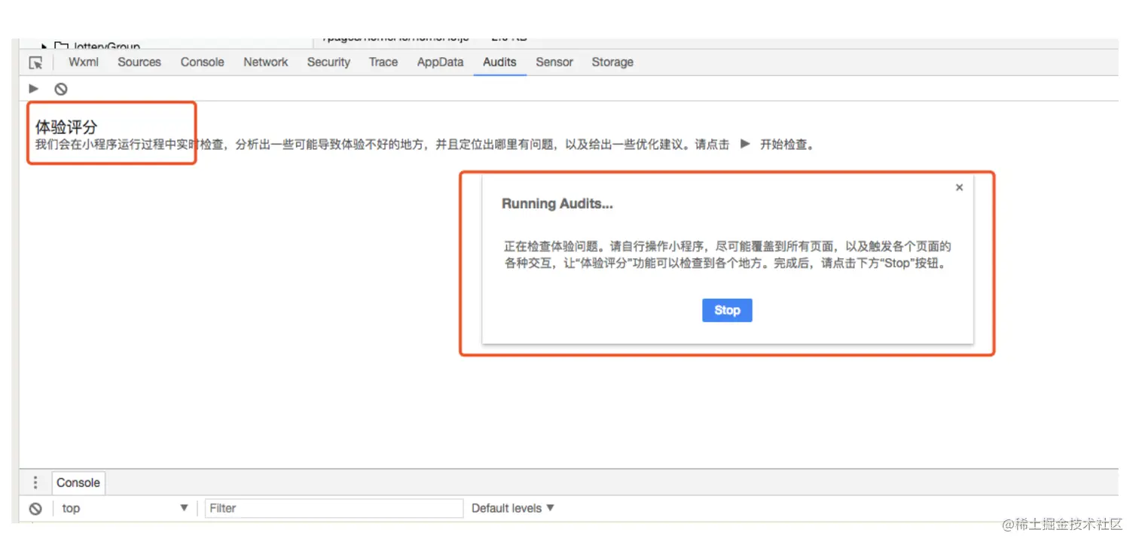Close the Running Audits dialog
Screen dimensions: 1139x548
tap(959, 187)
